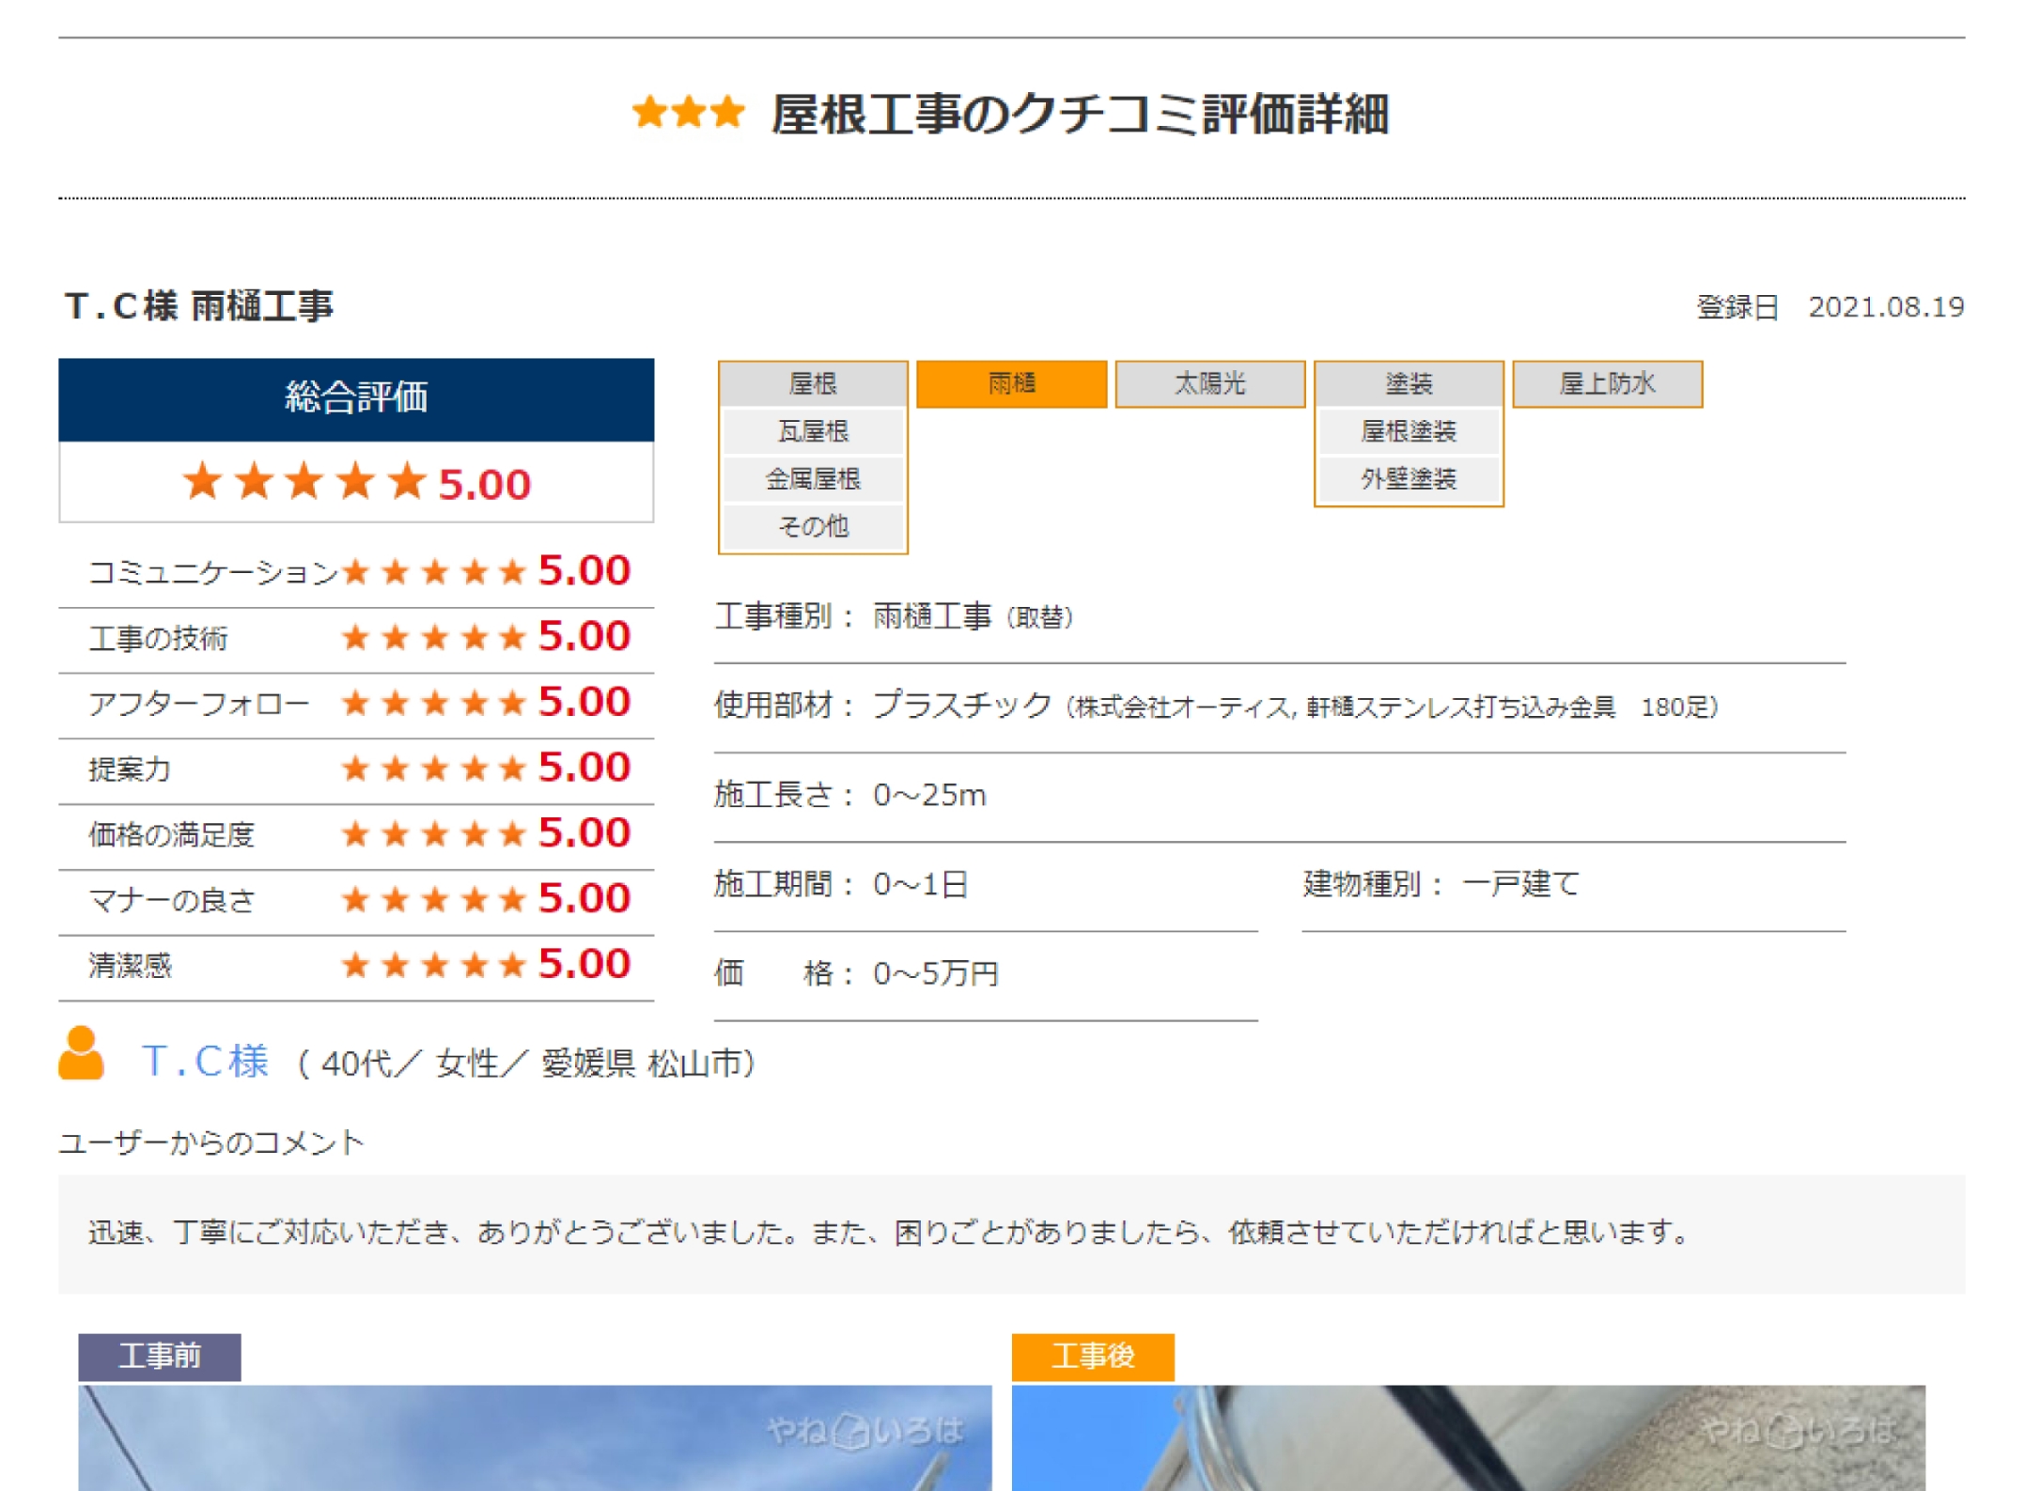2025x1491 pixels.
Task: Select the highlighted 雨樋 category tab
Action: tap(1011, 383)
